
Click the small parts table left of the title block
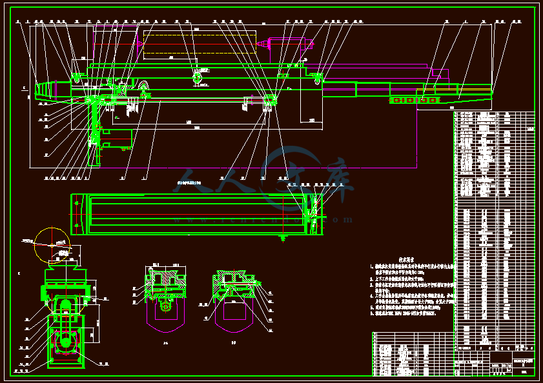(413, 354)
